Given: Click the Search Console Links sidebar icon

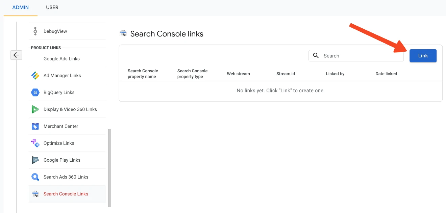Looking at the screenshot, I should coord(35,194).
